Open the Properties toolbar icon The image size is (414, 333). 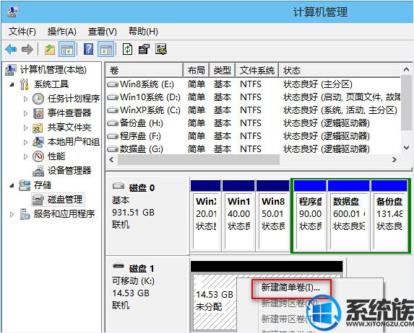tap(145, 49)
